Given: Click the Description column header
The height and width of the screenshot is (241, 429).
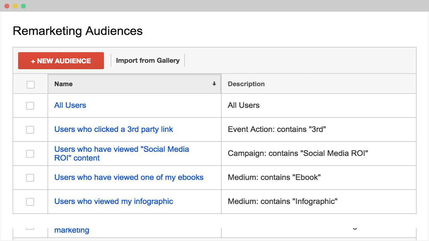Looking at the screenshot, I should [246, 84].
